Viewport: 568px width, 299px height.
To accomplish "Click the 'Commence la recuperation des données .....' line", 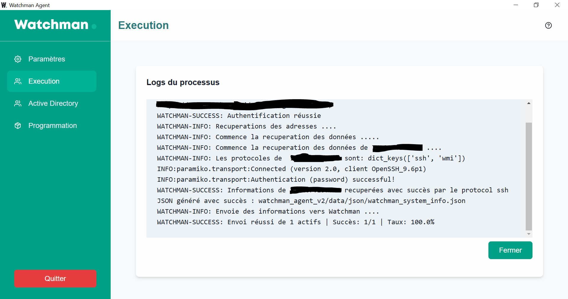I will (x=268, y=137).
